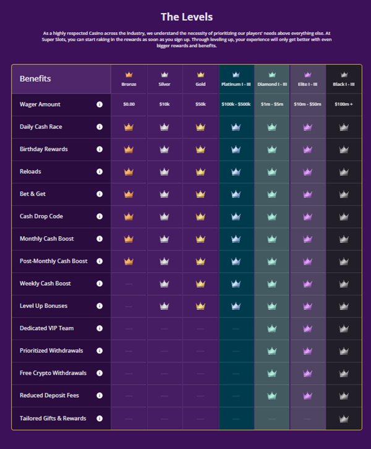Click the Elite crown in Reduced Deposit Fees row
The width and height of the screenshot is (371, 449).
tap(307, 396)
